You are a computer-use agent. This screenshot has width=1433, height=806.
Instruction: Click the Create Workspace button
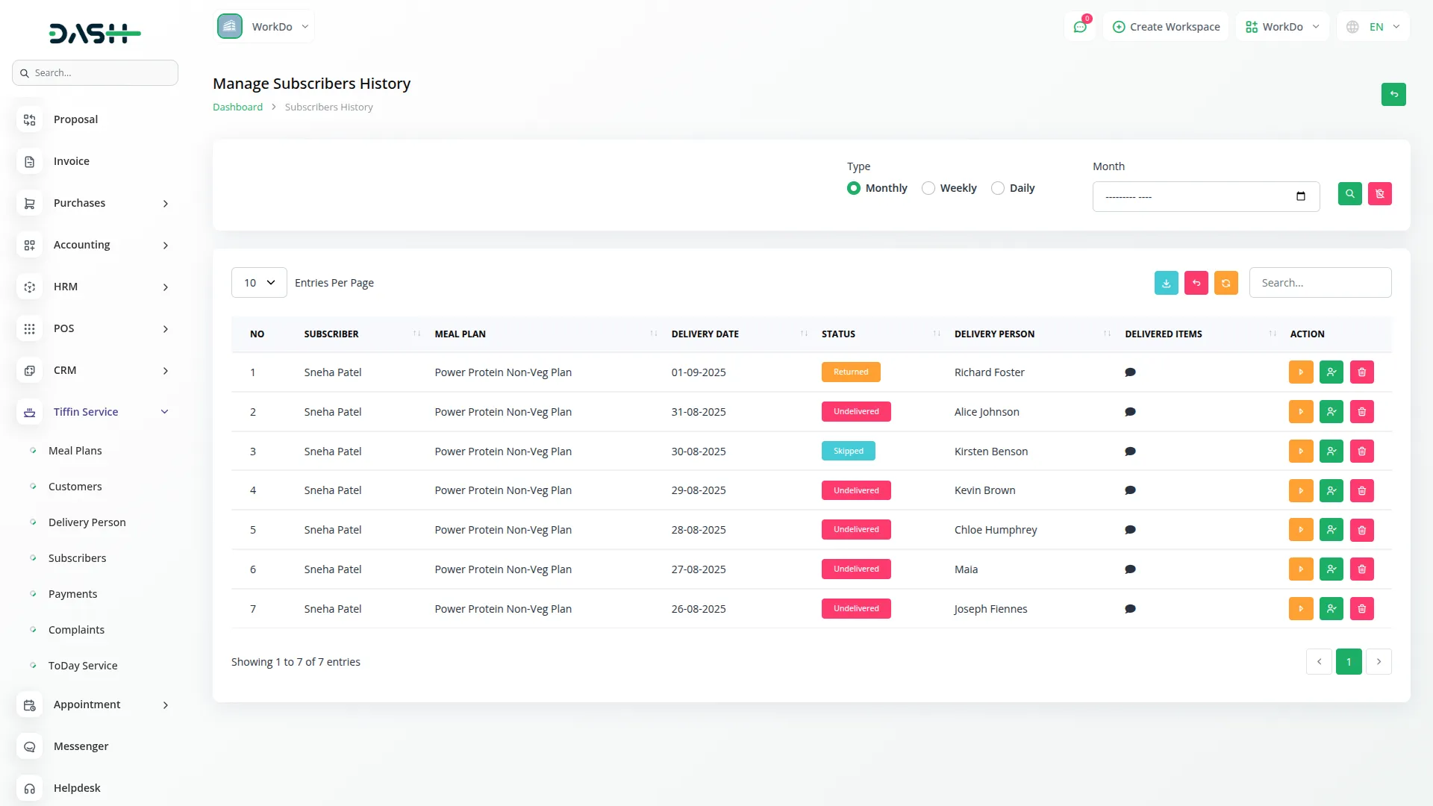pos(1166,27)
